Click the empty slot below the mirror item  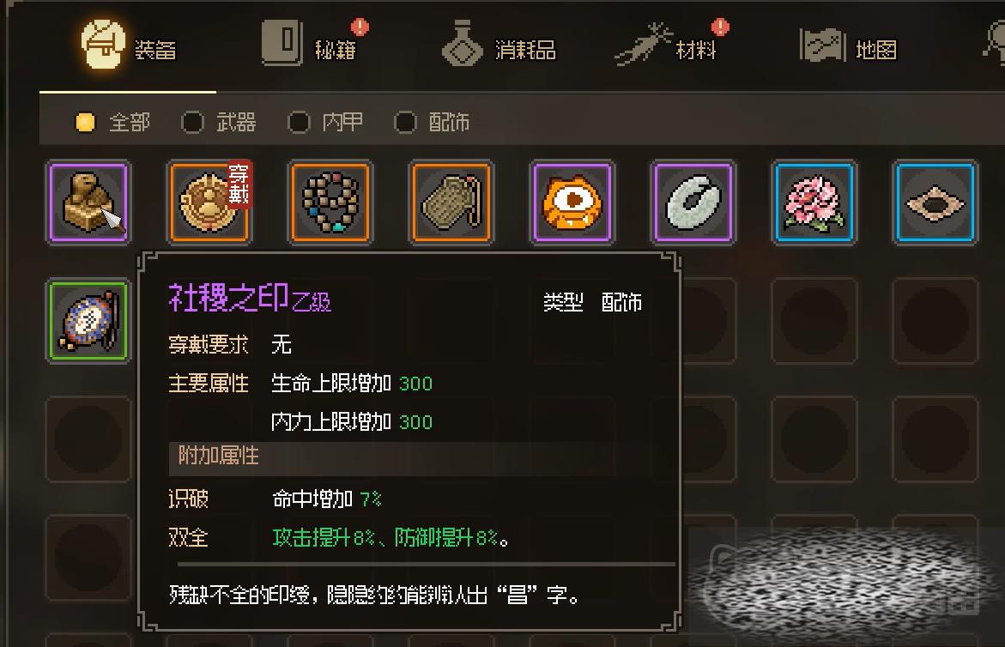click(x=88, y=439)
